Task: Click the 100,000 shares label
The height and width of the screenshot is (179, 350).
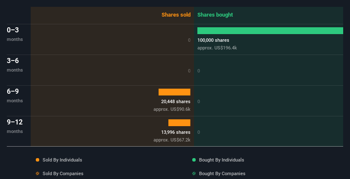Action: tap(213, 40)
